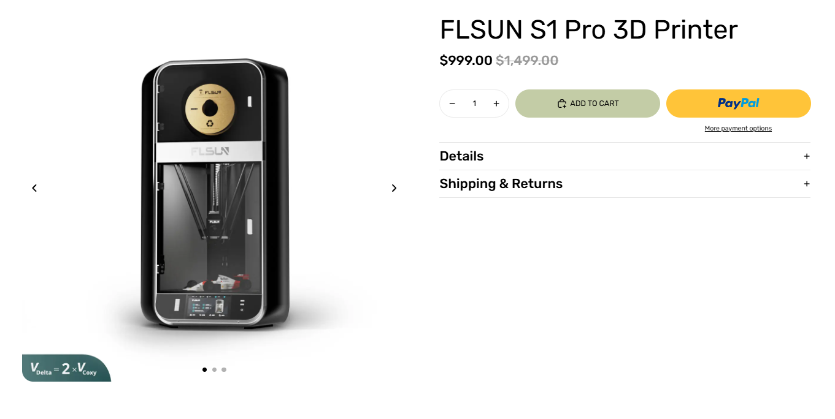Viewport: 835px width, 419px height.
Task: Expand the Shipping & Returns heading
Action: [501, 184]
